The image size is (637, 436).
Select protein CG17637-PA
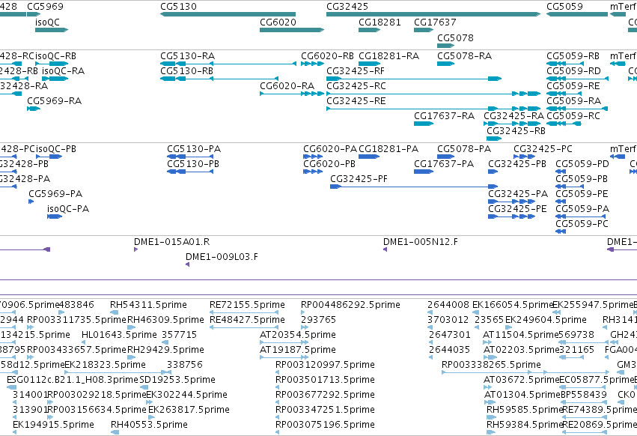[424, 172]
